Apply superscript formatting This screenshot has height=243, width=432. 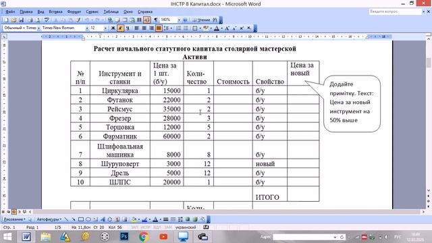pos(242,28)
